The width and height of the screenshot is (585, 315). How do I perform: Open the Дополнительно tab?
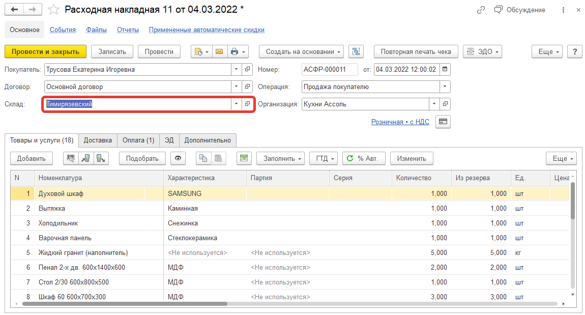208,140
